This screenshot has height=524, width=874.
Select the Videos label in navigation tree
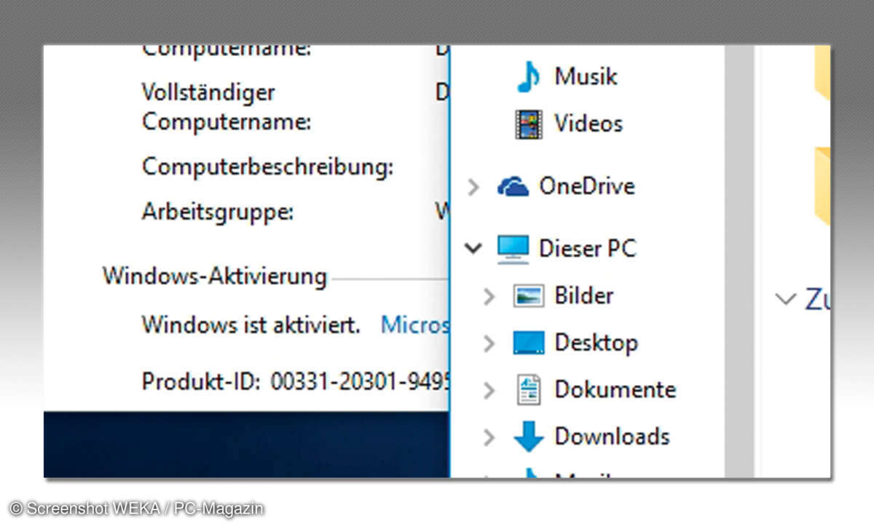coord(588,124)
